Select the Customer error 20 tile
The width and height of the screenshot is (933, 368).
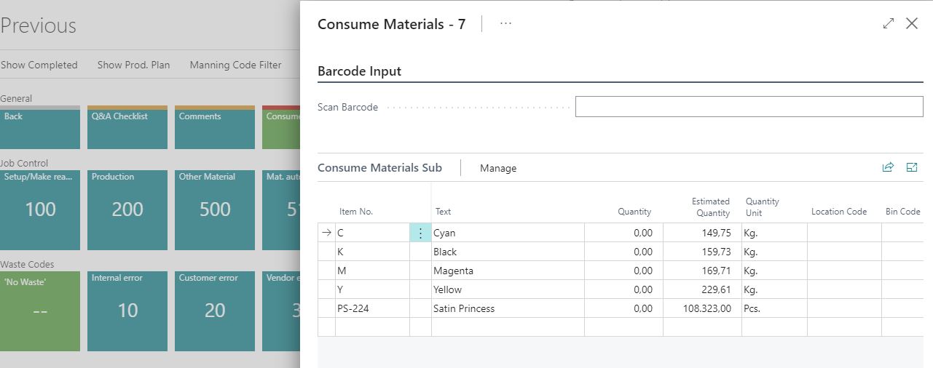coord(215,311)
